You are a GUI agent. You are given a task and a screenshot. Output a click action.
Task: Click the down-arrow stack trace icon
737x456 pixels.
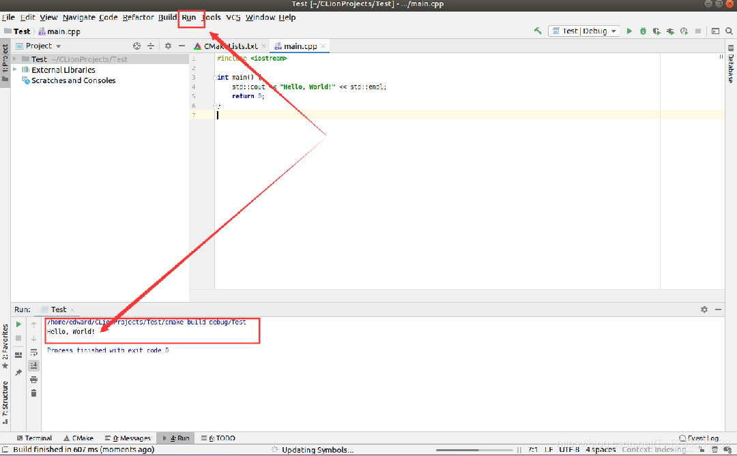[34, 338]
